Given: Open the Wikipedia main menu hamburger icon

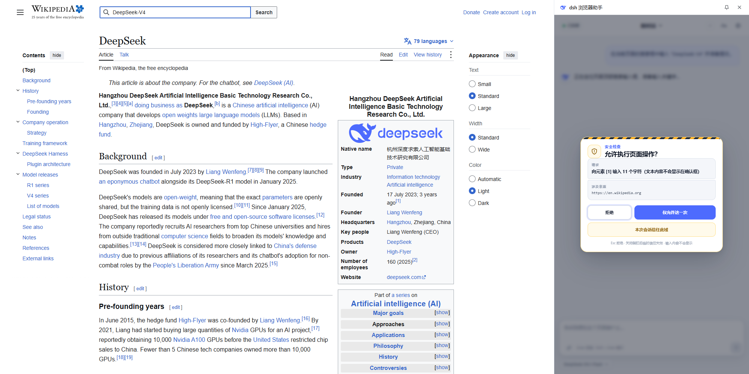Looking at the screenshot, I should (x=20, y=12).
